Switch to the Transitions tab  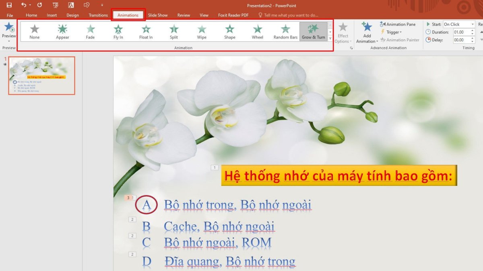(x=98, y=15)
